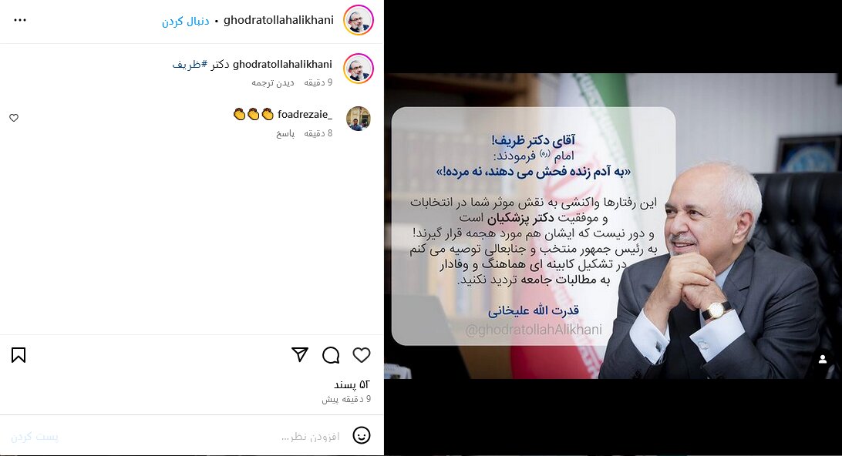
Task: Open the three-dot more options menu
Action: tap(20, 20)
